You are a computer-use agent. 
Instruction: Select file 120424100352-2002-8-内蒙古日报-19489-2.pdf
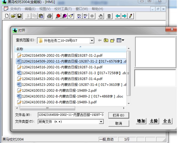click(57, 90)
